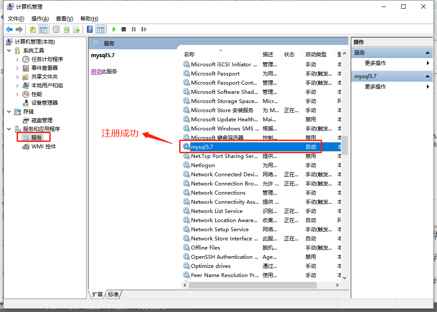Screen dimensions: 437x312
Task: Sort services by 名称 column header
Action: click(221, 54)
